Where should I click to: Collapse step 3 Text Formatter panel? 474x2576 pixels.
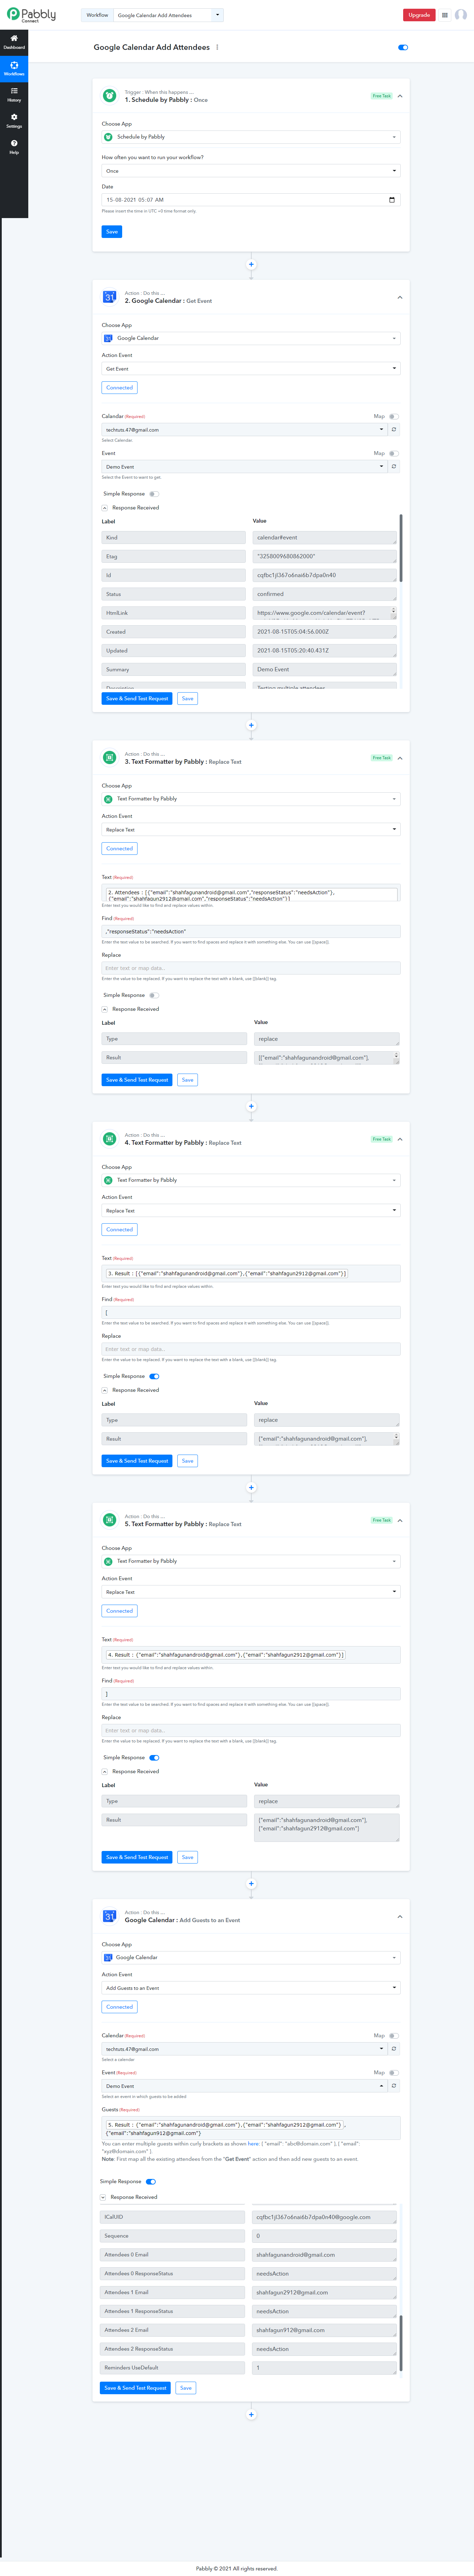pos(400,758)
